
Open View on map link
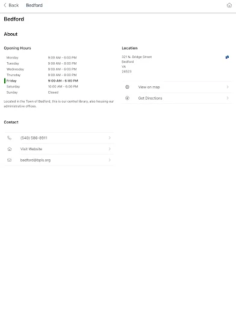point(176,87)
